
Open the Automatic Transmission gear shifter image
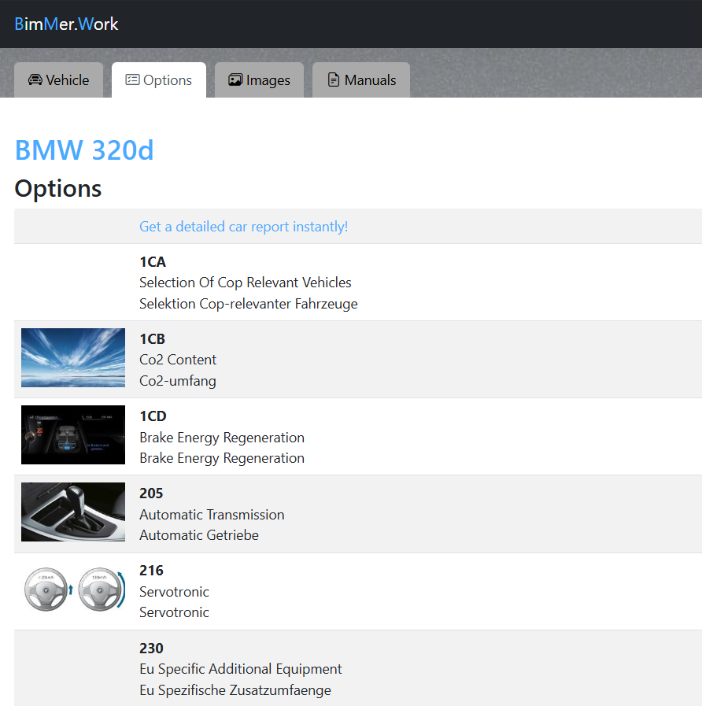pyautogui.click(x=73, y=512)
